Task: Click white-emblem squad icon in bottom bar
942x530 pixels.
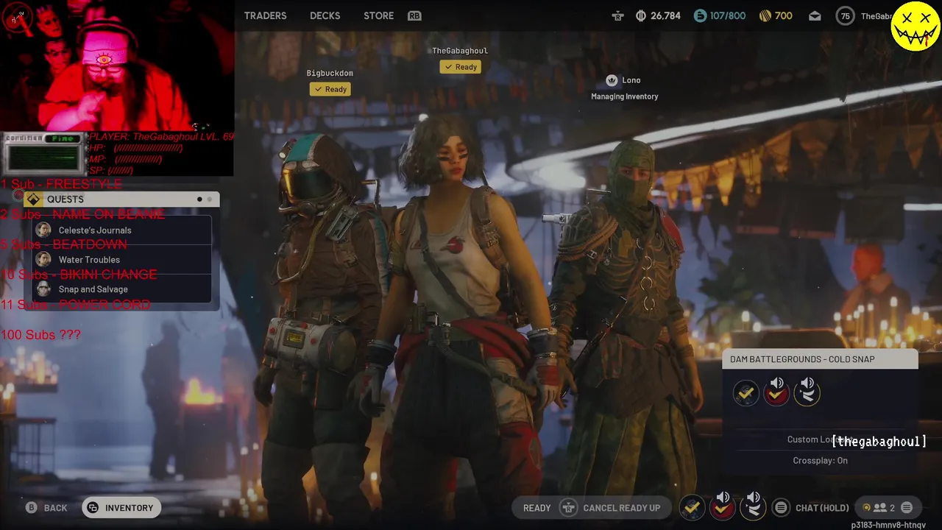Action: pos(753,508)
